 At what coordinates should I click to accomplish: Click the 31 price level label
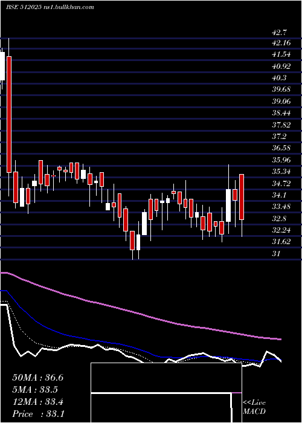tap(277, 253)
